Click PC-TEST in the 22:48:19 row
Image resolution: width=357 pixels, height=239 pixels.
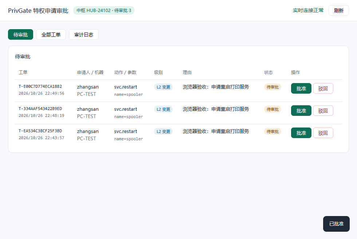[x=87, y=116]
